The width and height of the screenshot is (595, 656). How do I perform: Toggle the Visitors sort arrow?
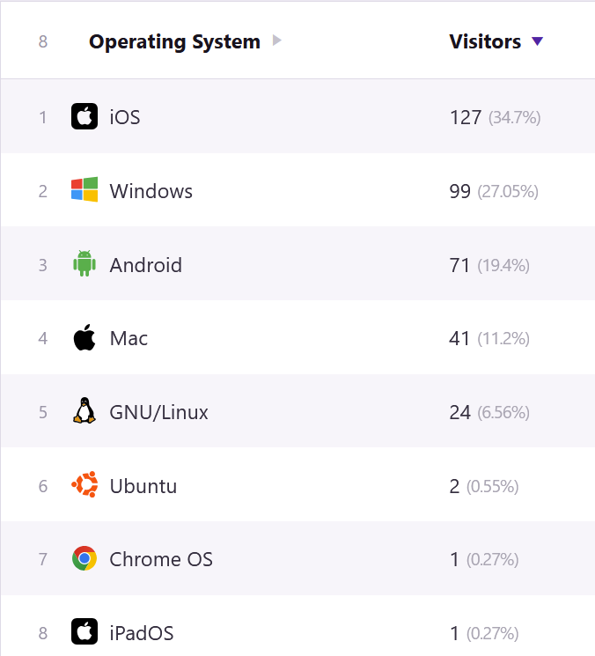537,41
